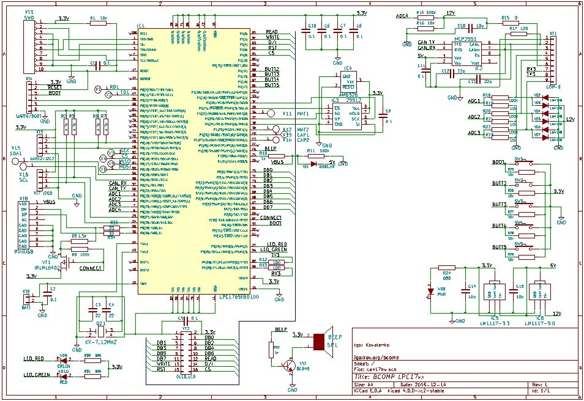This screenshot has width=584, height=401.
Task: Select the CAN_TX label beside MCP2551
Action: click(x=426, y=42)
